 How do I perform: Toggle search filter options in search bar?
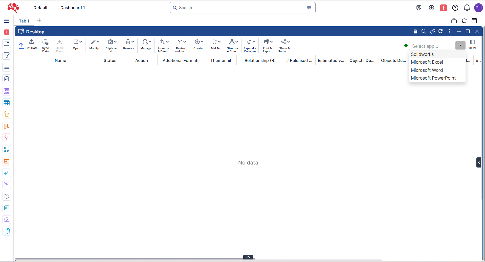click(309, 8)
